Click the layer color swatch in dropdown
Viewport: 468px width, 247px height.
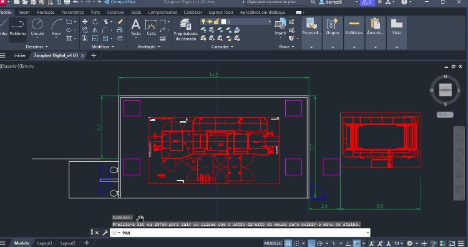pyautogui.click(x=223, y=22)
